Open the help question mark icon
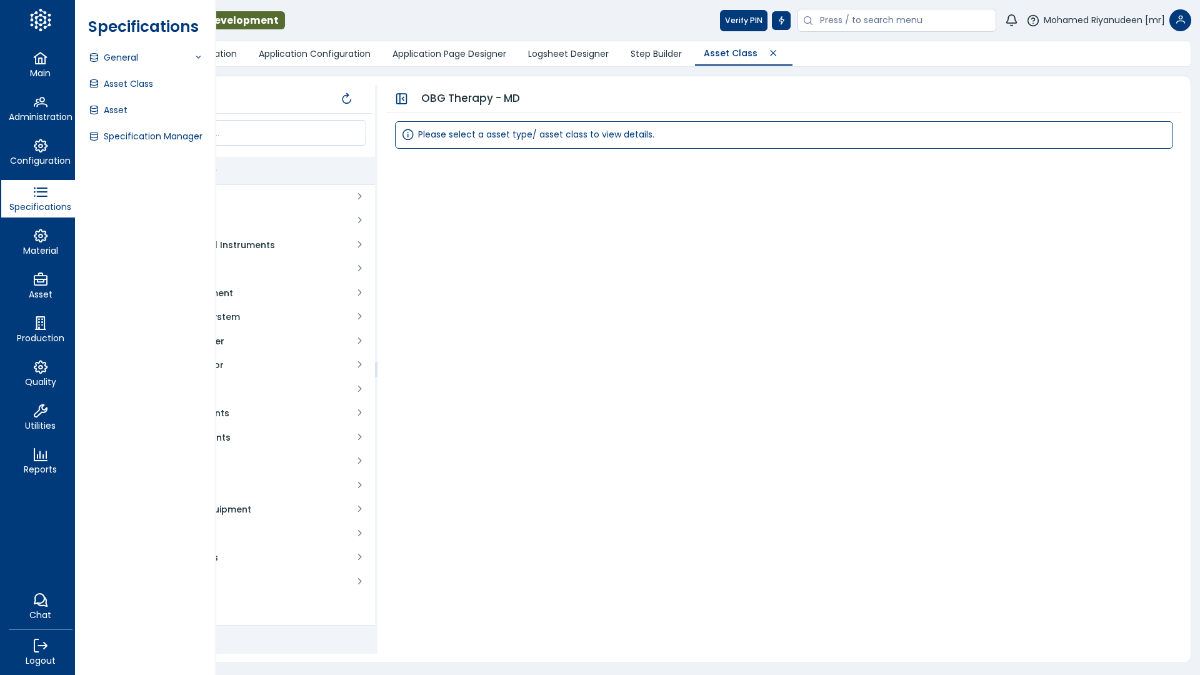Screen dimensions: 1200x675 click(1032, 21)
